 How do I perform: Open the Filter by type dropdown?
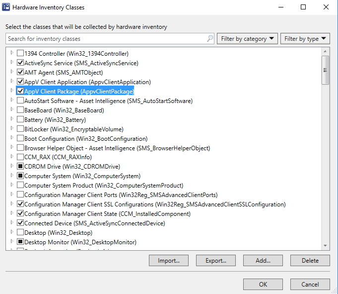coord(305,39)
